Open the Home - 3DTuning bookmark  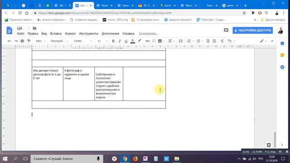click(115, 20)
